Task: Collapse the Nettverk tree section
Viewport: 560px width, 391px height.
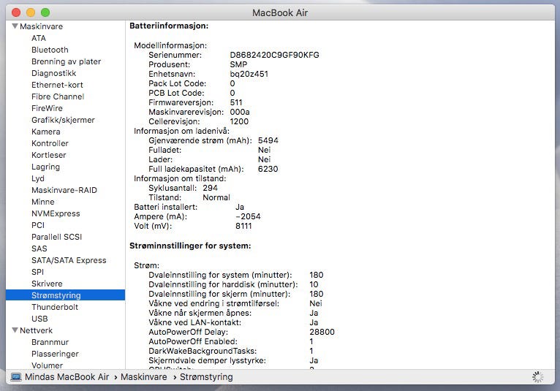Action: point(15,330)
